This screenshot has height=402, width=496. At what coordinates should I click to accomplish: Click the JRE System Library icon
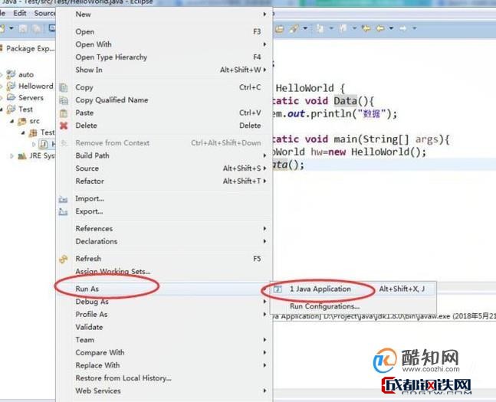pyautogui.click(x=21, y=155)
